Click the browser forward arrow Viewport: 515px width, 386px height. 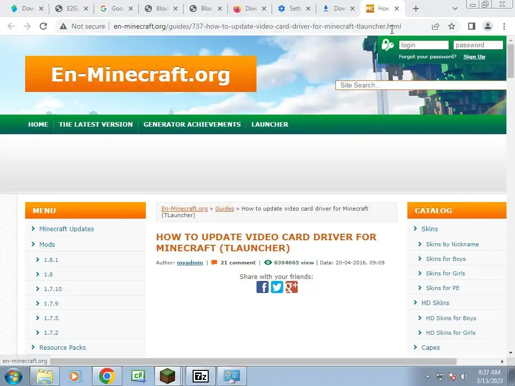pyautogui.click(x=27, y=26)
